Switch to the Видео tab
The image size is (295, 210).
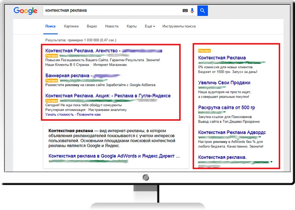92,26
